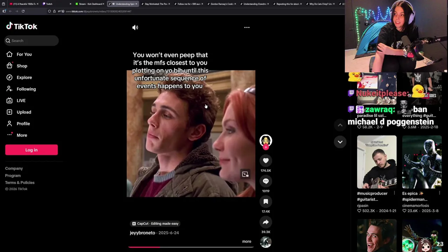This screenshot has height=252, width=448.
Task: Expand the caption with the more link
Action: click(x=247, y=241)
